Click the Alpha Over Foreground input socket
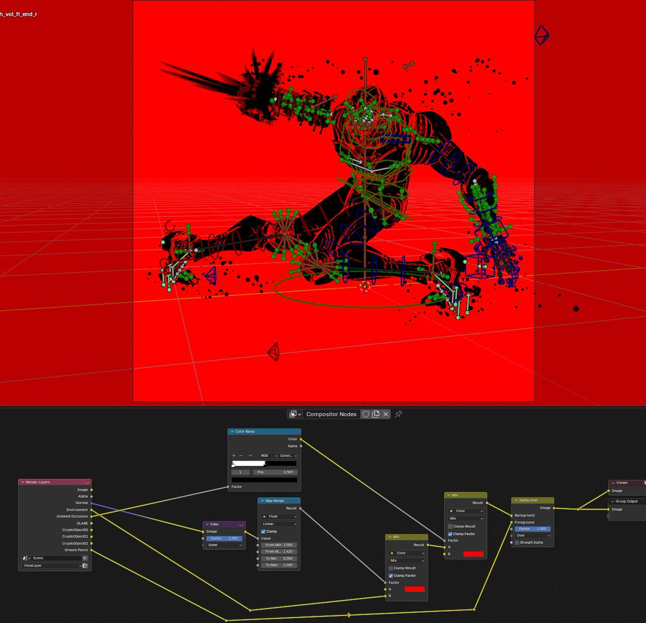The width and height of the screenshot is (646, 623). tap(511, 522)
